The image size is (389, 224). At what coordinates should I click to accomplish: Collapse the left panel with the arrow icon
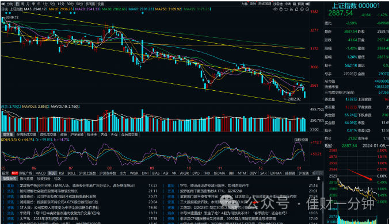click(3, 4)
